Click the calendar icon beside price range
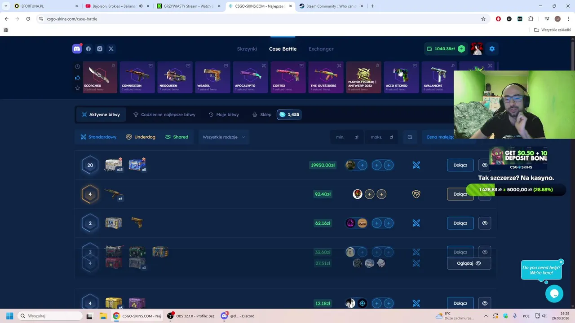 pos(410,137)
